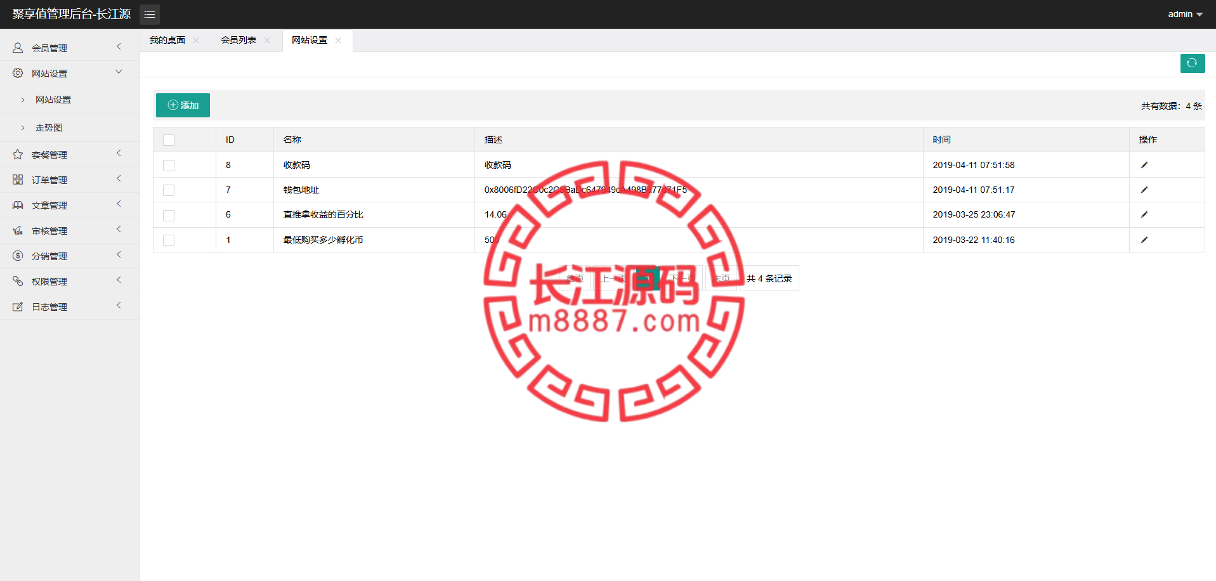Open the 走势图 submenu item

[49, 127]
